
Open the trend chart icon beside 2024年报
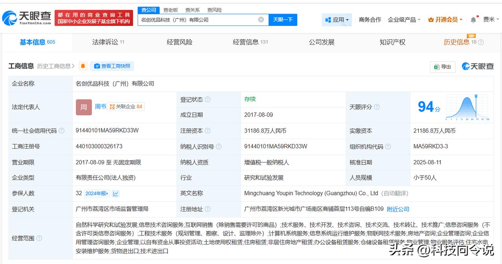coord(116,193)
